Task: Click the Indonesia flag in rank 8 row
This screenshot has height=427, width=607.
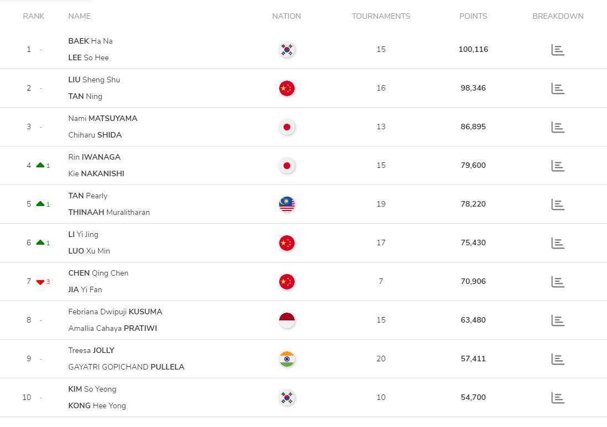Action: click(x=287, y=320)
